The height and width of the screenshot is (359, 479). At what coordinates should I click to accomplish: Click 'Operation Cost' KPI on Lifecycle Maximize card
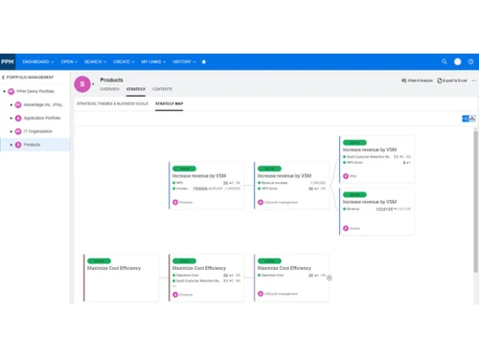(291, 275)
